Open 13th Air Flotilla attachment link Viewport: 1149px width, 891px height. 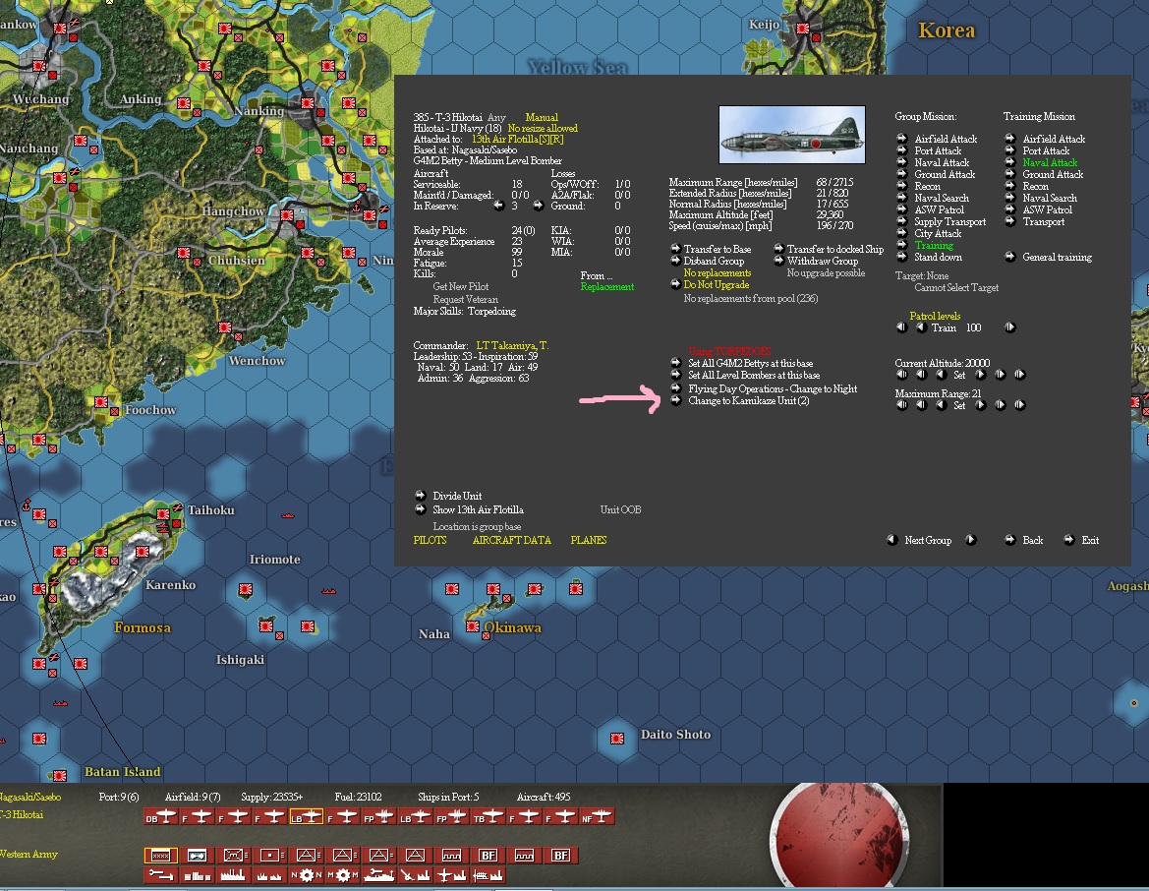tap(517, 140)
